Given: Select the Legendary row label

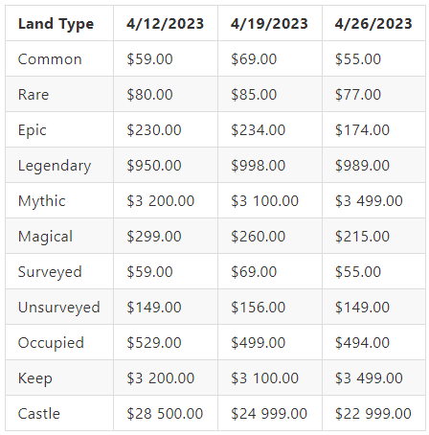Looking at the screenshot, I should click(x=55, y=166).
